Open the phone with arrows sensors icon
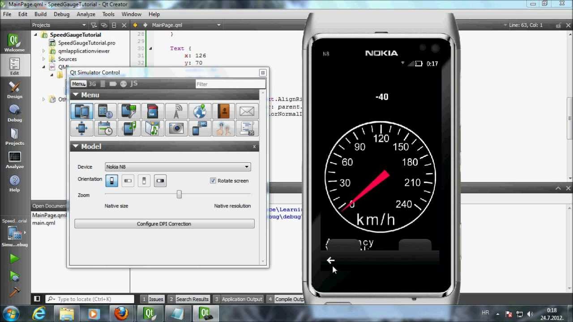This screenshot has height=322, width=573. pyautogui.click(x=82, y=128)
